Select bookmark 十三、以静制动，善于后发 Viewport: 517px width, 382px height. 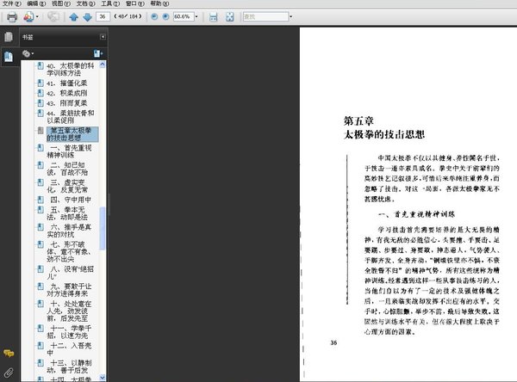(69, 367)
